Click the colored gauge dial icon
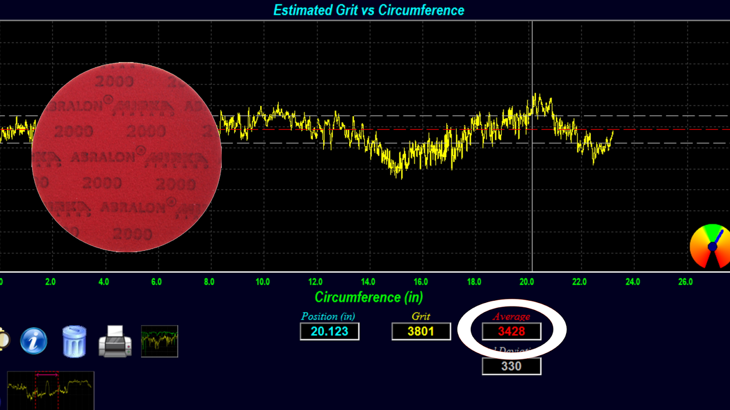 (710, 246)
